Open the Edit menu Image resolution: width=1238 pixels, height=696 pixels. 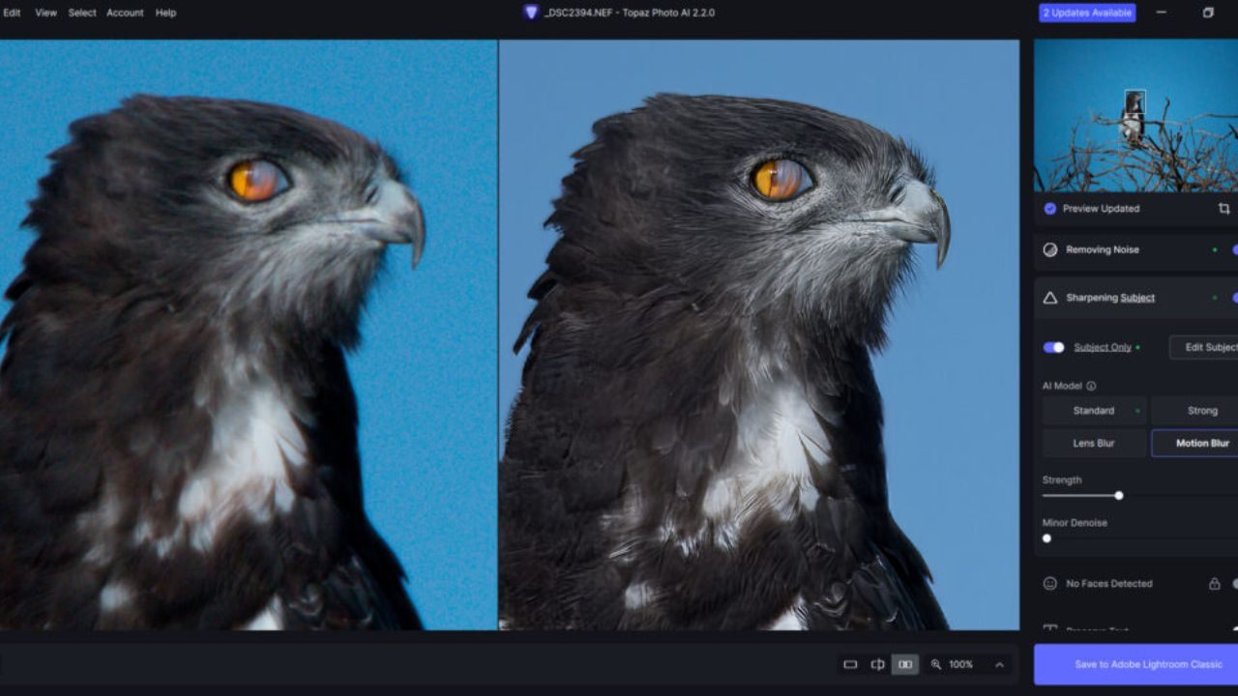click(x=12, y=13)
